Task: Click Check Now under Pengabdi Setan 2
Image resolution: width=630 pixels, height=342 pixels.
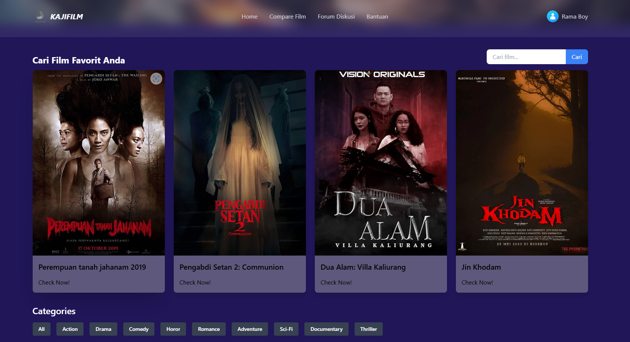Action: [x=195, y=283]
